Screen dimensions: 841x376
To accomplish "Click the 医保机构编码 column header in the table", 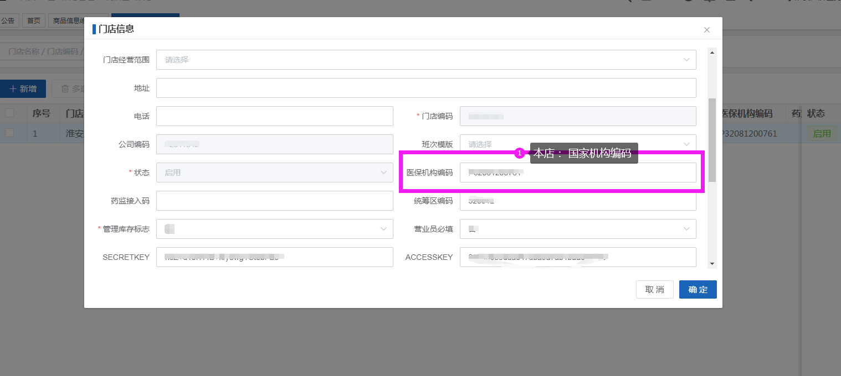I will pyautogui.click(x=747, y=113).
